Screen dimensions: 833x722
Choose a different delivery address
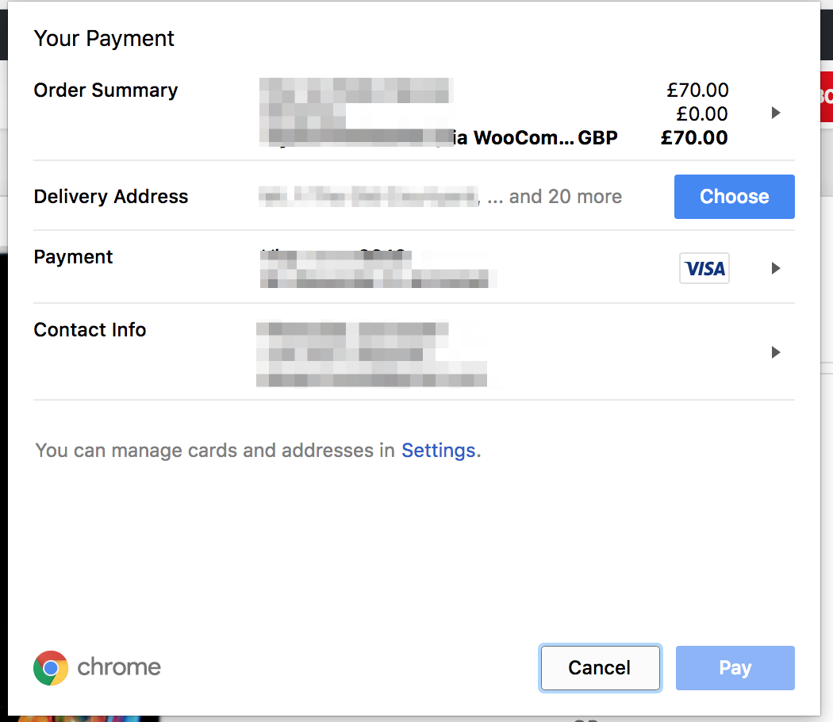pyautogui.click(x=734, y=196)
